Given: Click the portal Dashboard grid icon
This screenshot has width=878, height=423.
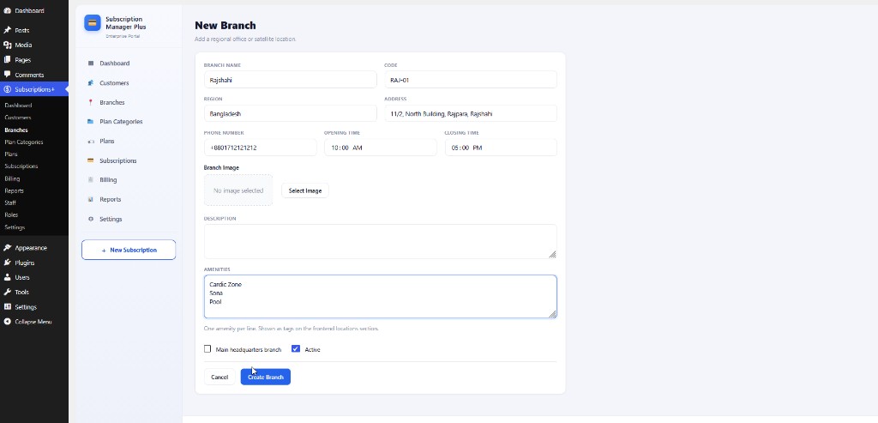Looking at the screenshot, I should (x=91, y=63).
